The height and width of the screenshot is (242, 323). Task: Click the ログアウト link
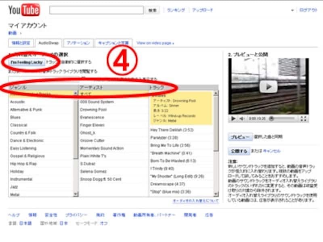[x=308, y=10]
